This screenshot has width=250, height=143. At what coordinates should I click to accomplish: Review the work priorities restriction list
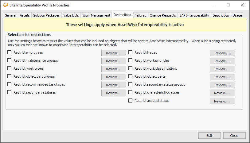click(x=222, y=61)
